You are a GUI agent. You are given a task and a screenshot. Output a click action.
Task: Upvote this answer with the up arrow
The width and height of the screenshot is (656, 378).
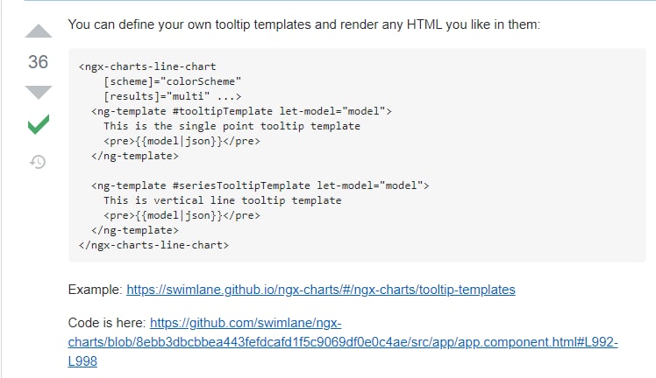click(x=38, y=32)
